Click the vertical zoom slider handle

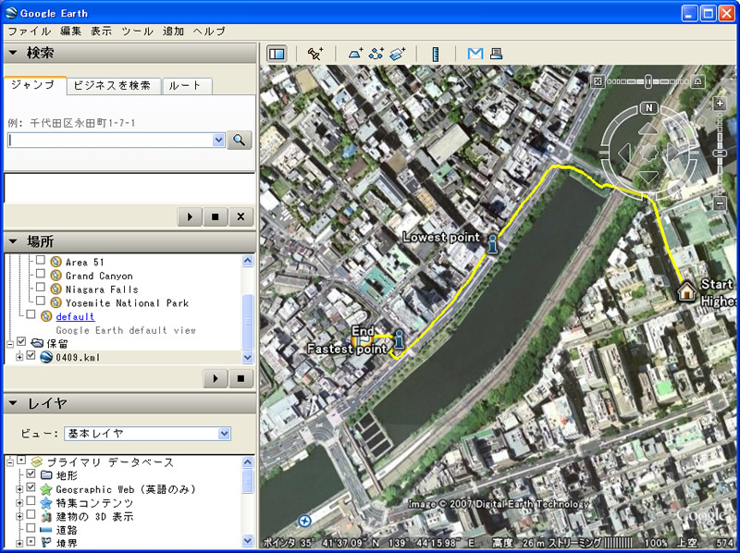[720, 154]
